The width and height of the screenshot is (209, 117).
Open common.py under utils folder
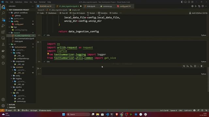[x=21, y=101]
